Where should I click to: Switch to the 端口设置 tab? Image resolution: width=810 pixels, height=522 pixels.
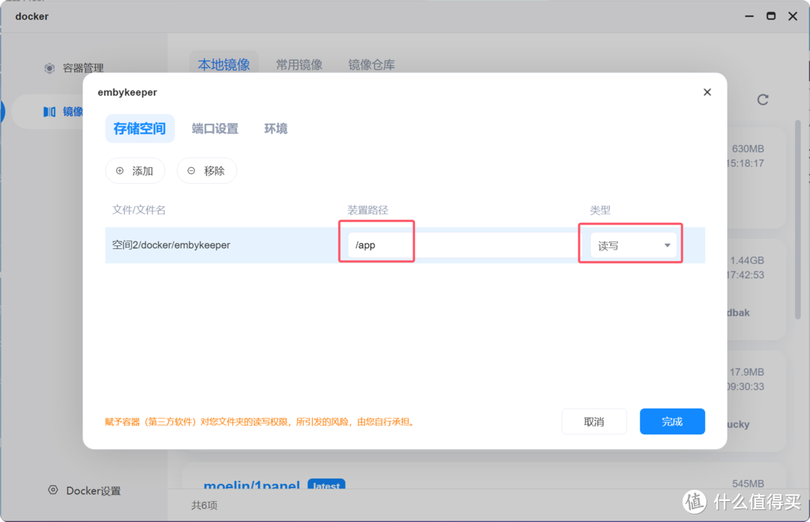[214, 128]
